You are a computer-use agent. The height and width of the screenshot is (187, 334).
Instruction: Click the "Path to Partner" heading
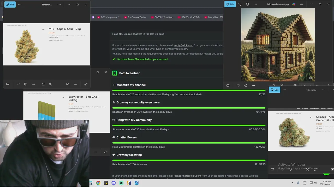129,73
